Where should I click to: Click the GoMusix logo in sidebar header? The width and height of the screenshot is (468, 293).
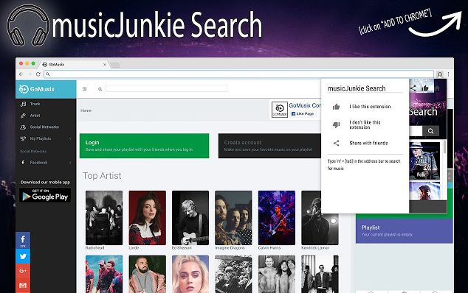(36, 89)
